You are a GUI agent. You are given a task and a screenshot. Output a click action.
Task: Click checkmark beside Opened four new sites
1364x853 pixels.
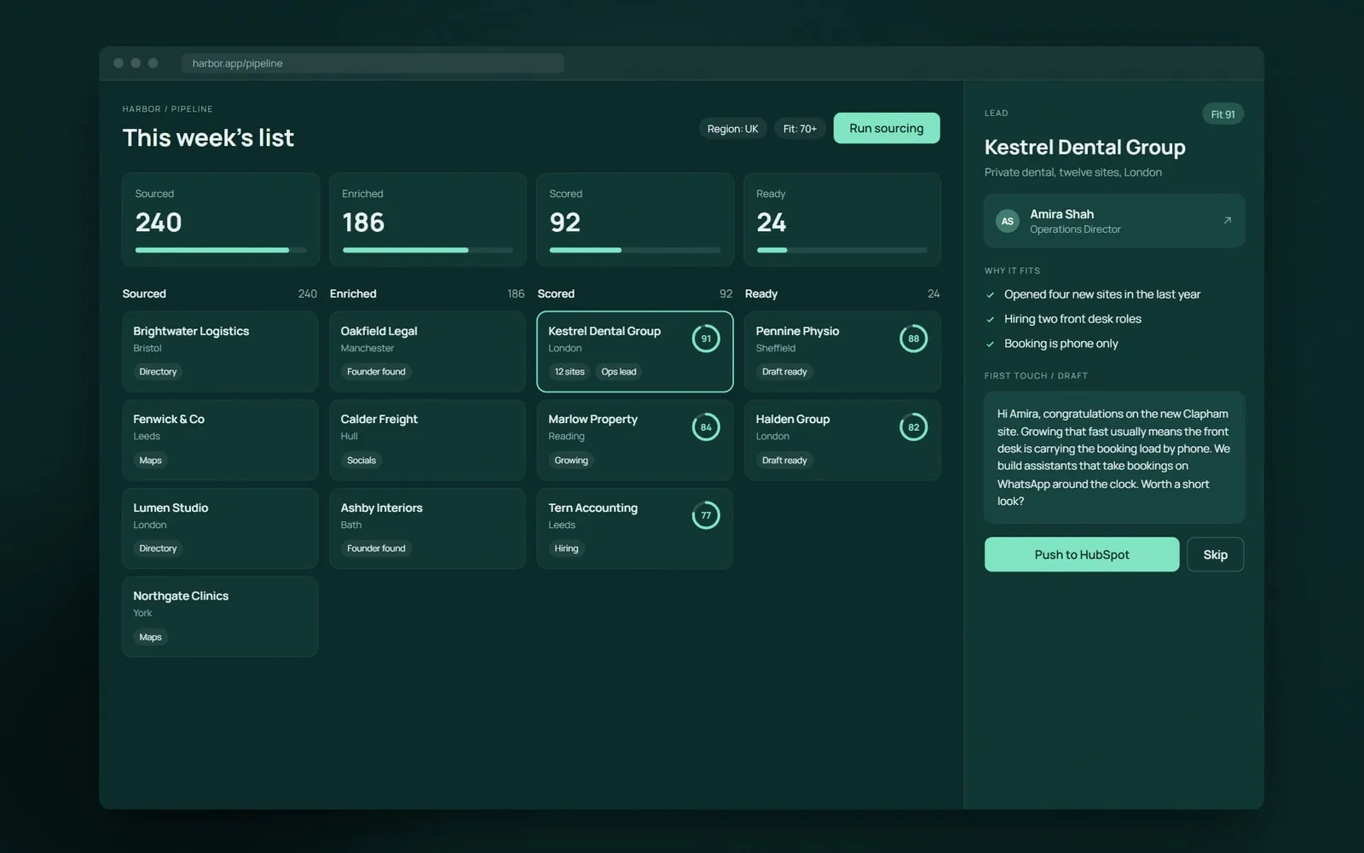pyautogui.click(x=991, y=294)
